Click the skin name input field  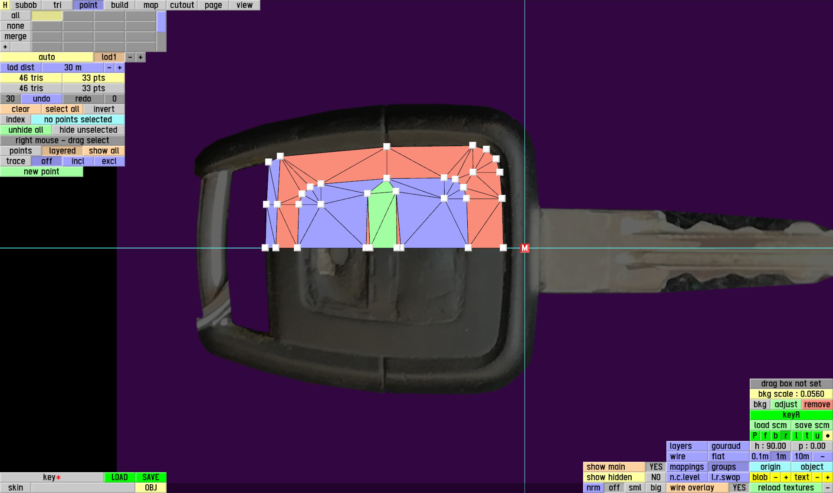click(x=82, y=488)
